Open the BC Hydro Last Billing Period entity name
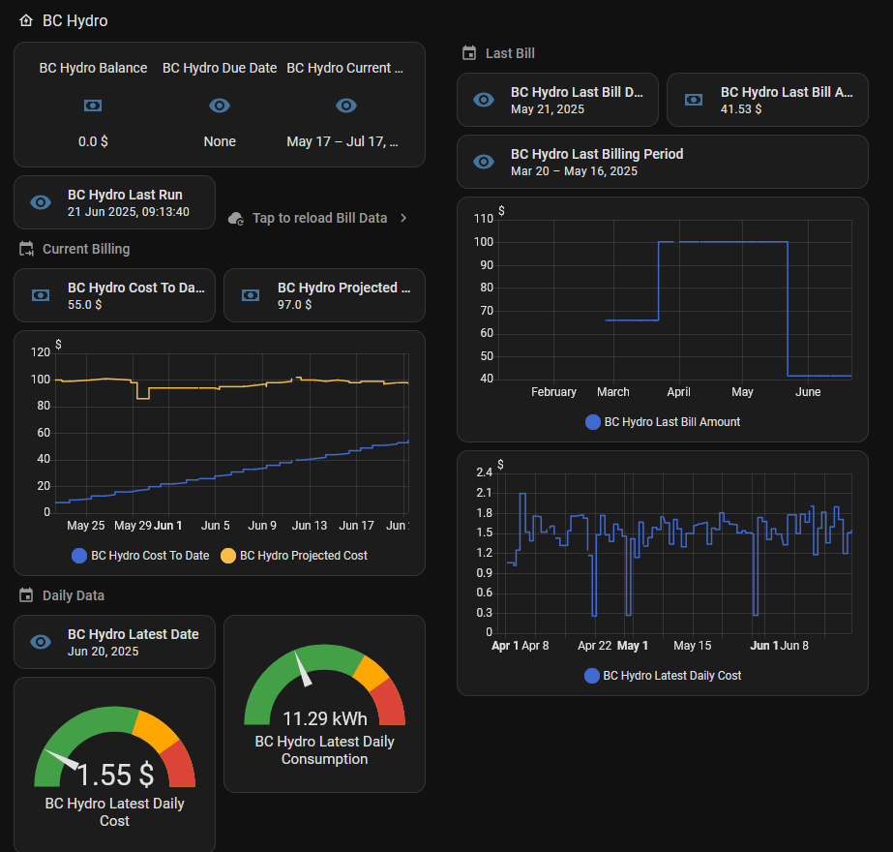Image resolution: width=893 pixels, height=852 pixels. pos(597,154)
